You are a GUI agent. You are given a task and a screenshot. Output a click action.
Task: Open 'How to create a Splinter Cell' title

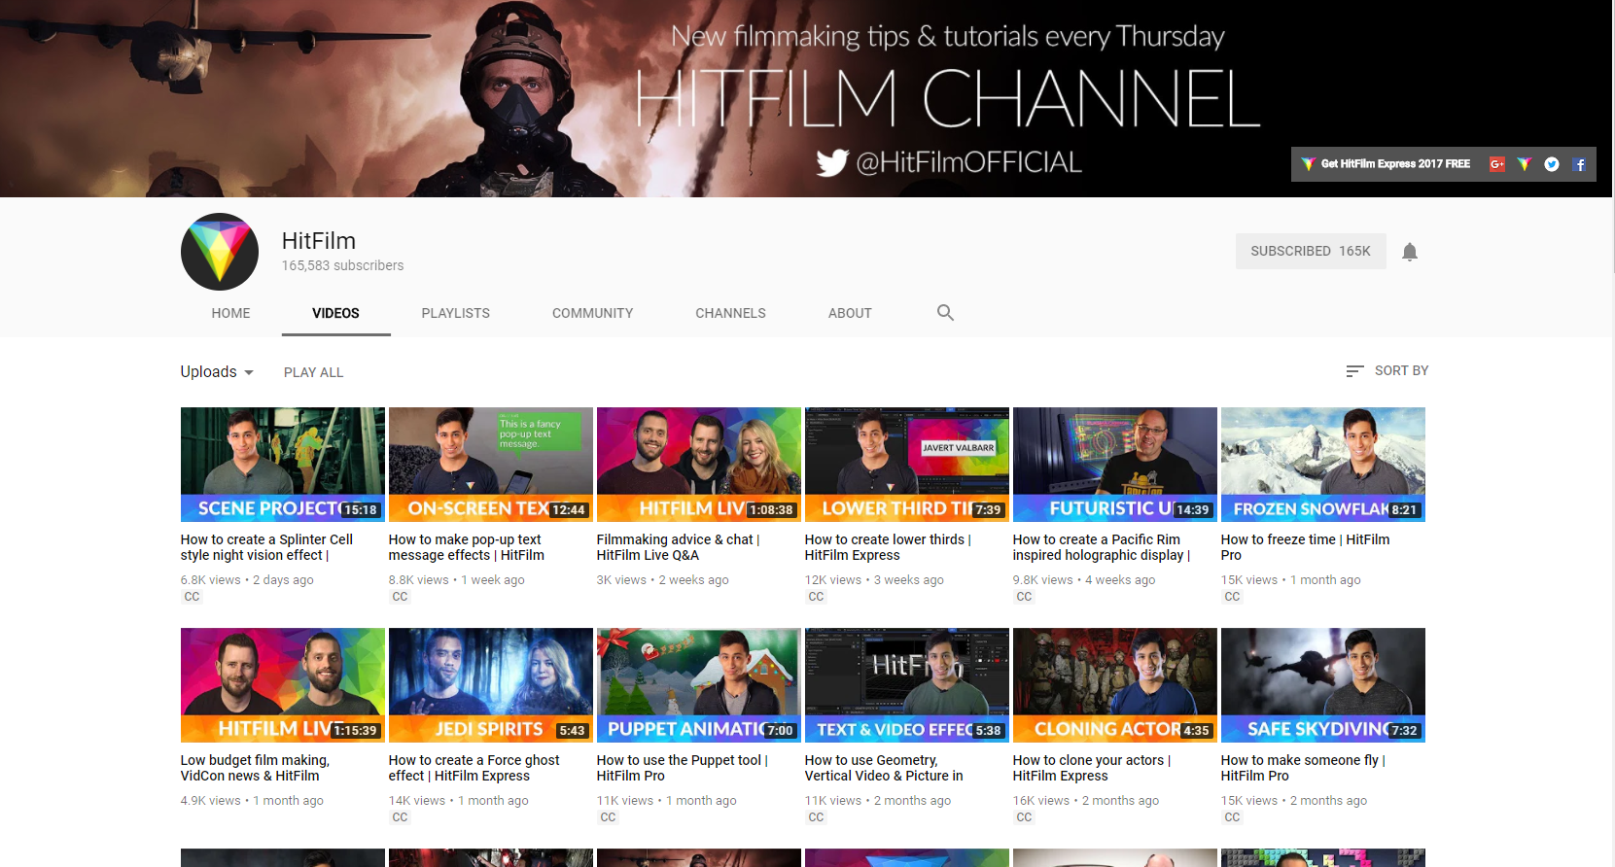pos(267,547)
